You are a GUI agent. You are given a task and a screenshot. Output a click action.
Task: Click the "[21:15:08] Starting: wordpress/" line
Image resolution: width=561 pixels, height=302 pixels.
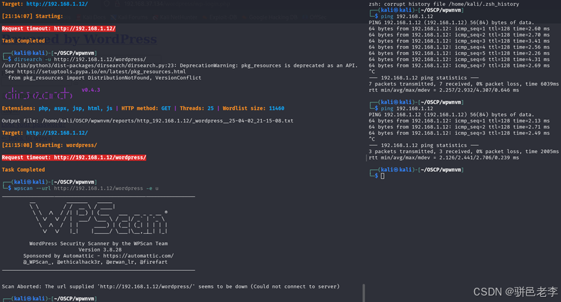coord(49,145)
